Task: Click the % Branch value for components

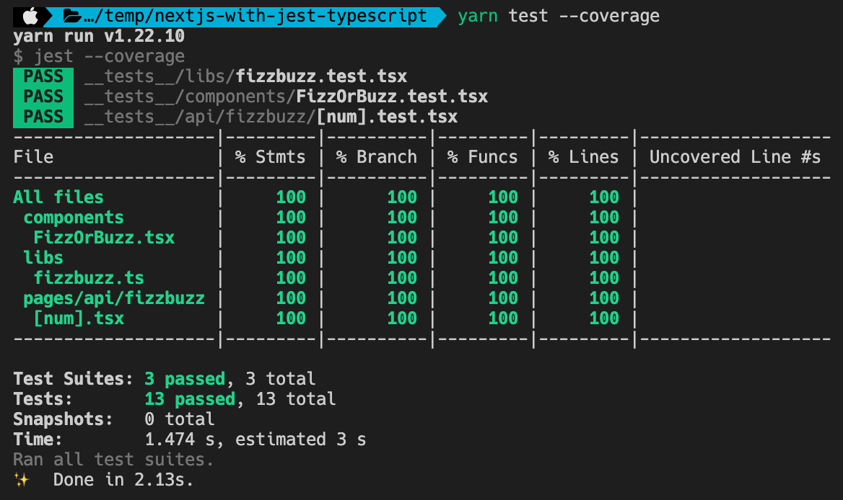Action: (x=402, y=218)
